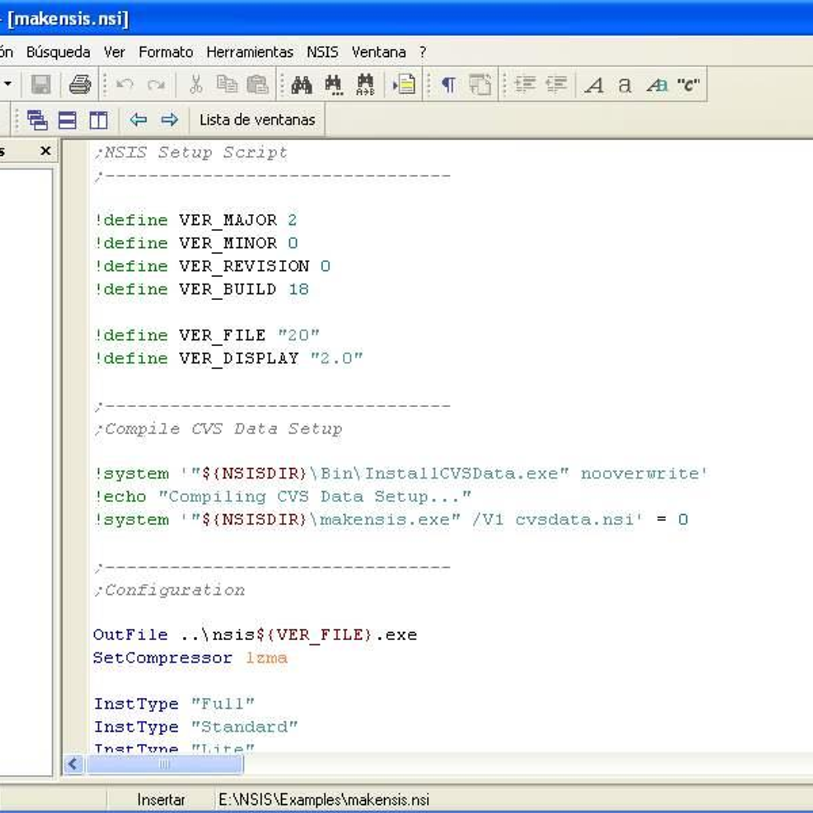Increase indent of selected lines

[525, 85]
